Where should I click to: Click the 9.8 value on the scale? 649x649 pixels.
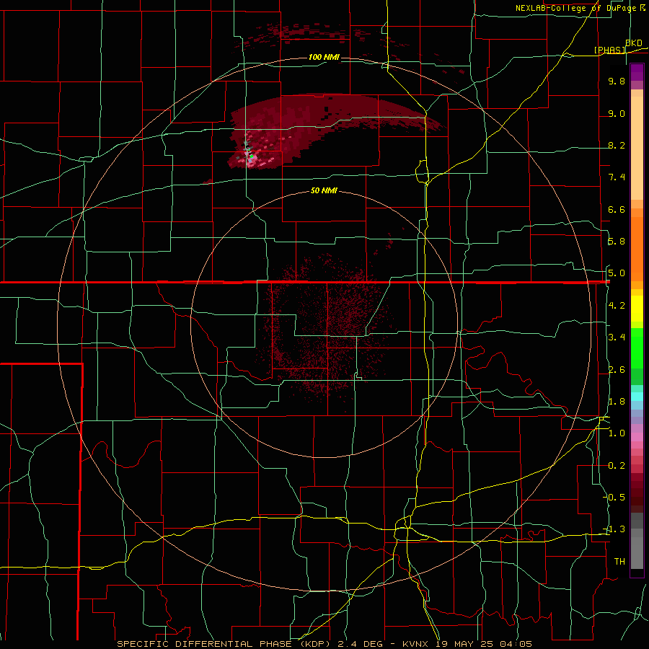click(x=617, y=81)
